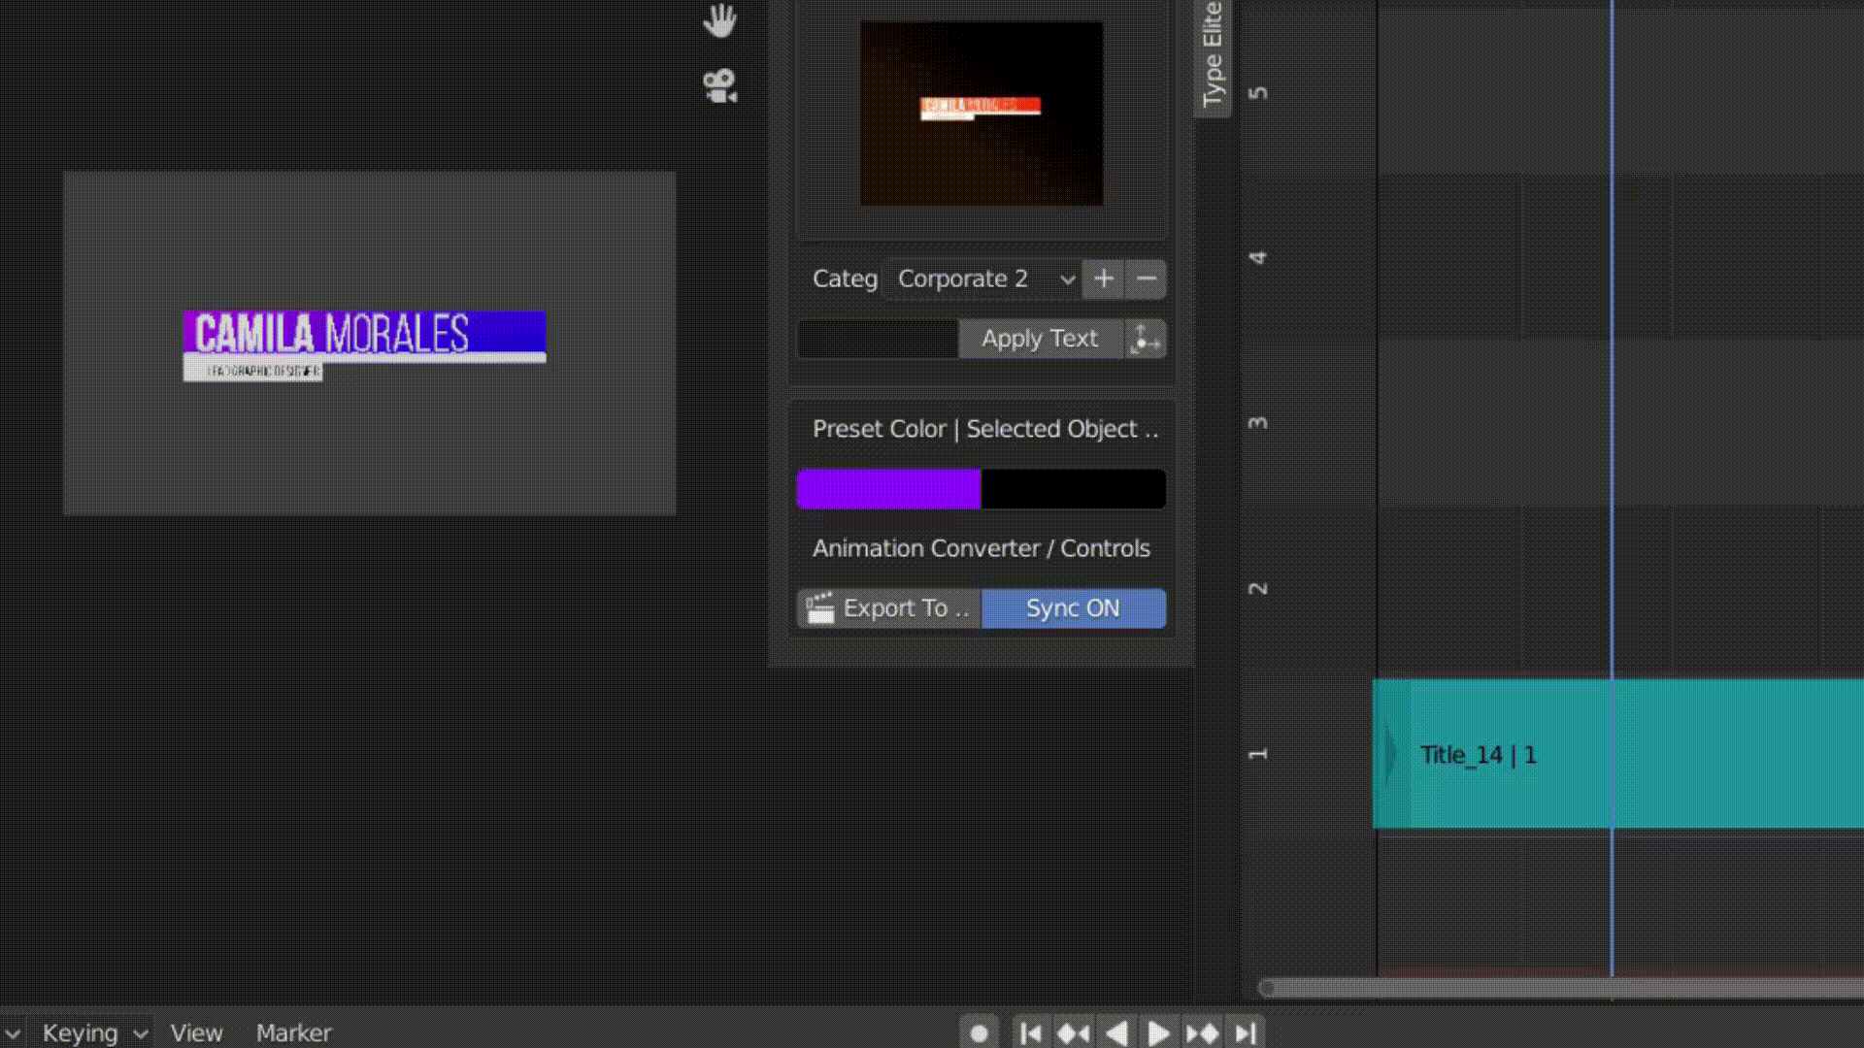Image resolution: width=1864 pixels, height=1048 pixels.
Task: Click the Apply Text button
Action: click(1040, 339)
